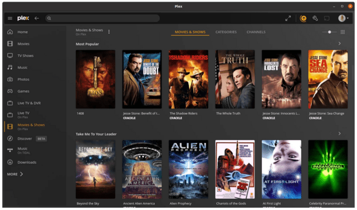Click the Alien Prophecy title text
357x210 pixels.
(180, 203)
